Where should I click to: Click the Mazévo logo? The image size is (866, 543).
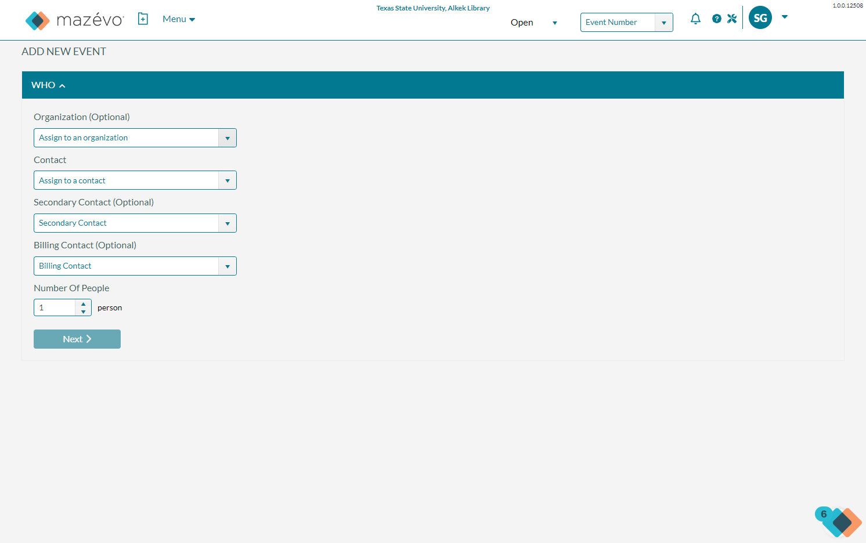[75, 20]
